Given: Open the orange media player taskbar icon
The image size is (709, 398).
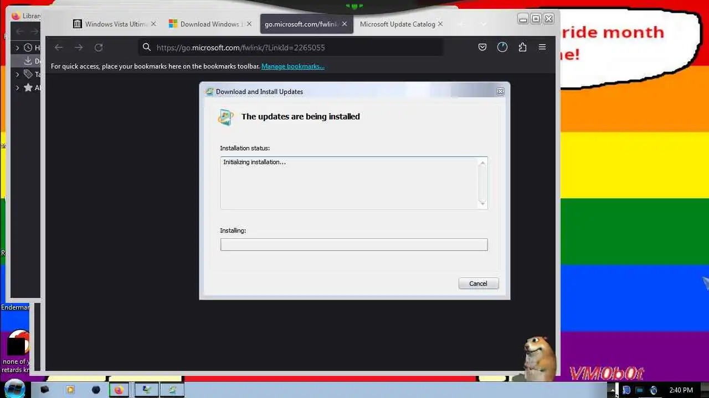Looking at the screenshot, I should point(70,390).
